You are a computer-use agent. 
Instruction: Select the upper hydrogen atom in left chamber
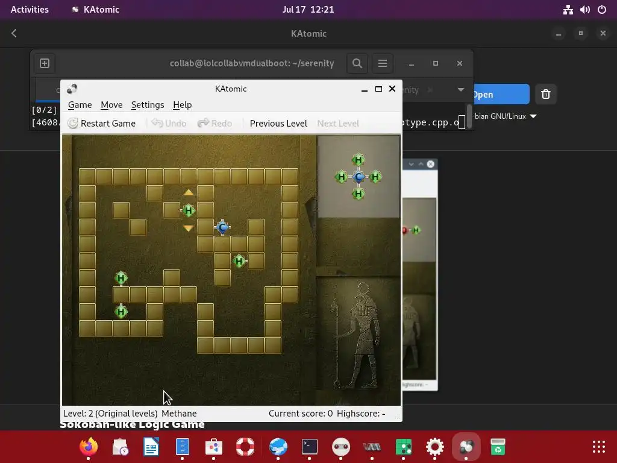121,278
